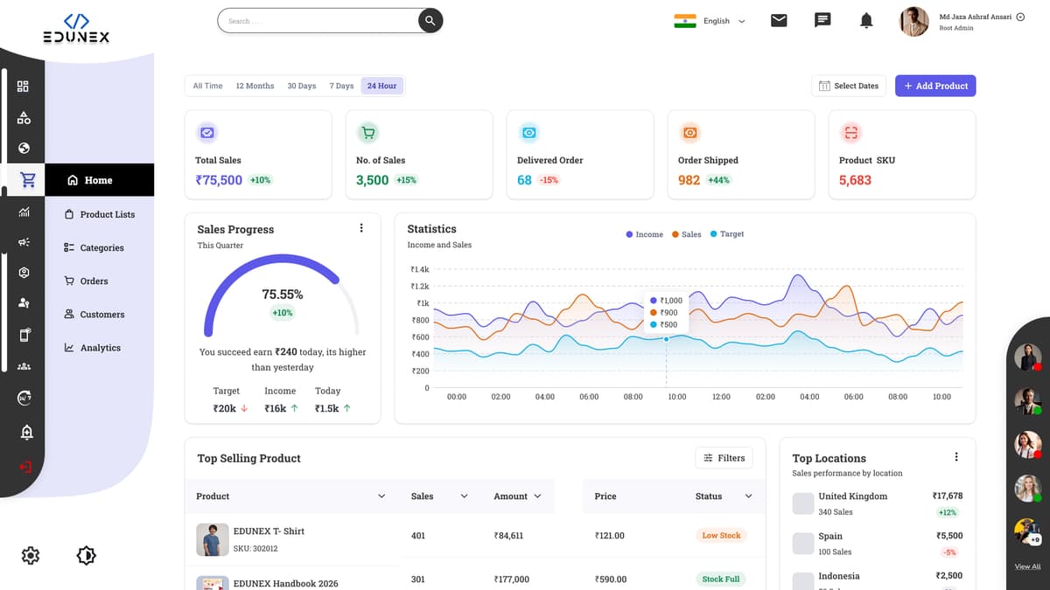The width and height of the screenshot is (1050, 590).
Task: Click inside the Search input field
Action: 315,21
